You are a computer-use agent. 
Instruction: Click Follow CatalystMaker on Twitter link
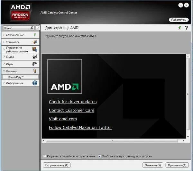pyautogui.click(x=80, y=128)
